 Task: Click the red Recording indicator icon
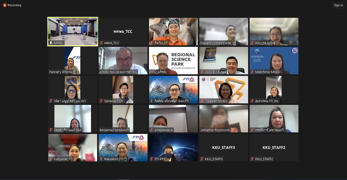coord(5,5)
